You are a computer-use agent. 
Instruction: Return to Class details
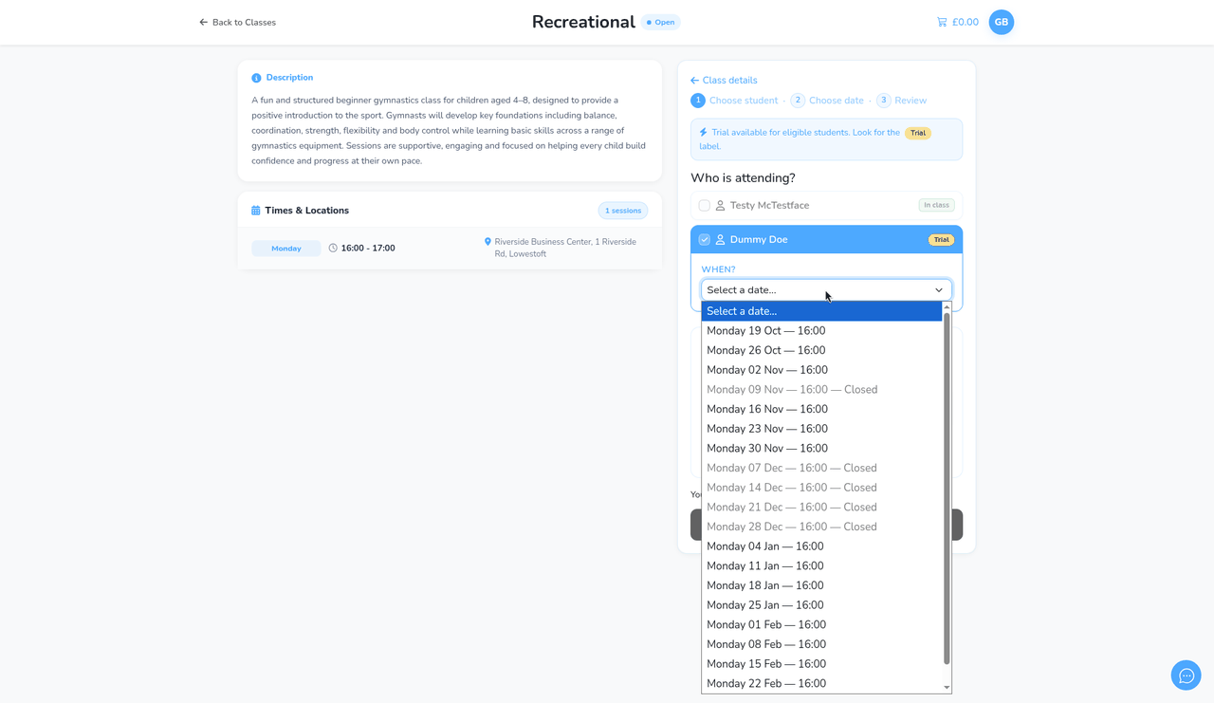[724, 81]
